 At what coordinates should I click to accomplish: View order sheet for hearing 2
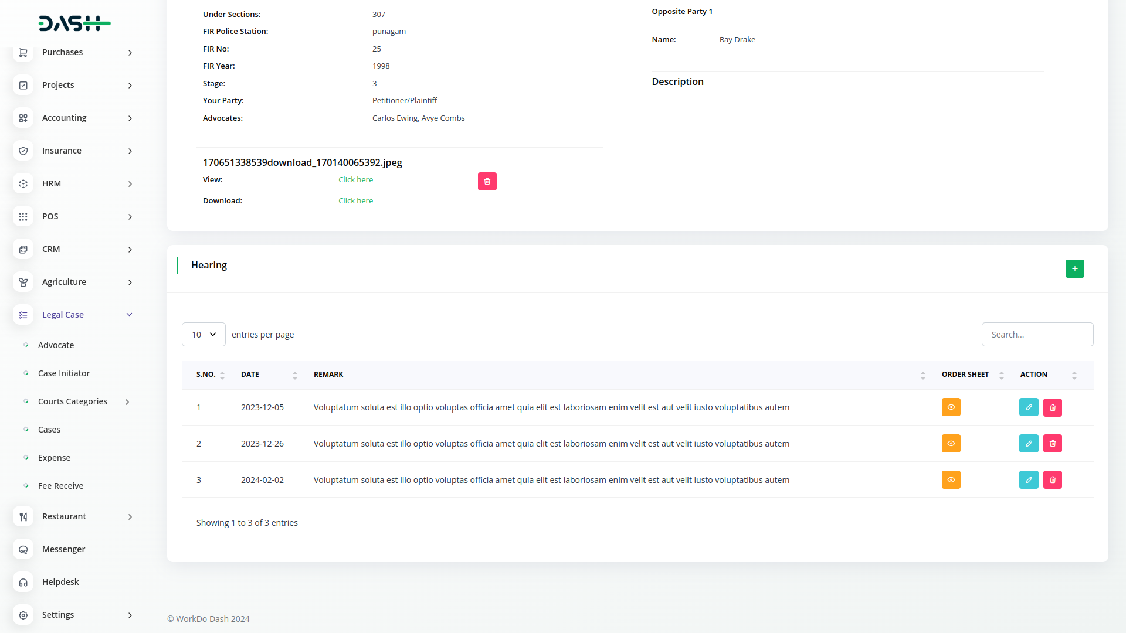coord(951,444)
